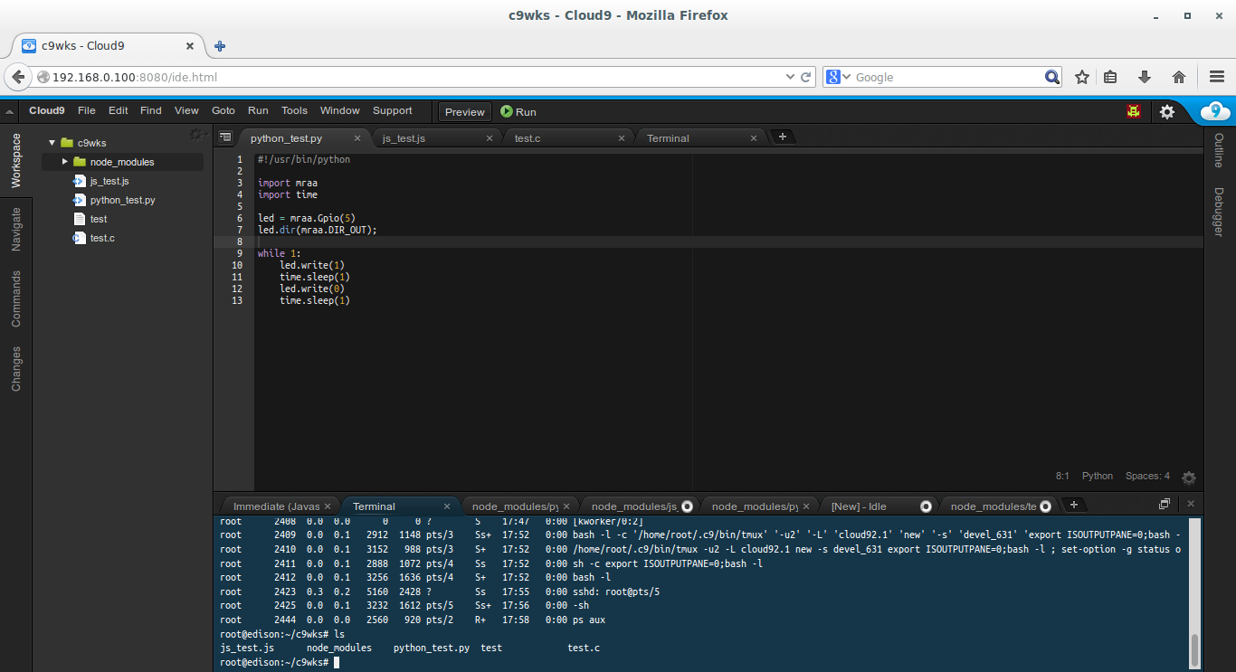The height and width of the screenshot is (672, 1236).
Task: Open the workspace tree settings gear
Action: pos(195,135)
